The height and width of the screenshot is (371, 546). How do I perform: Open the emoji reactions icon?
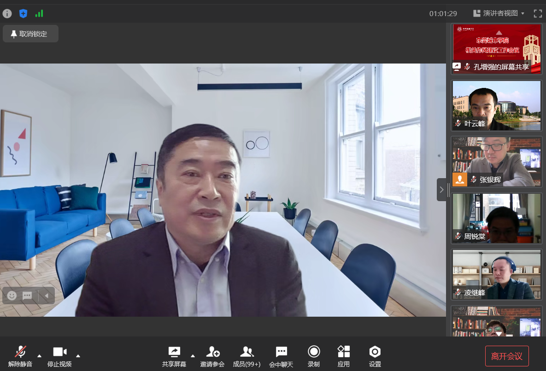pyautogui.click(x=12, y=296)
